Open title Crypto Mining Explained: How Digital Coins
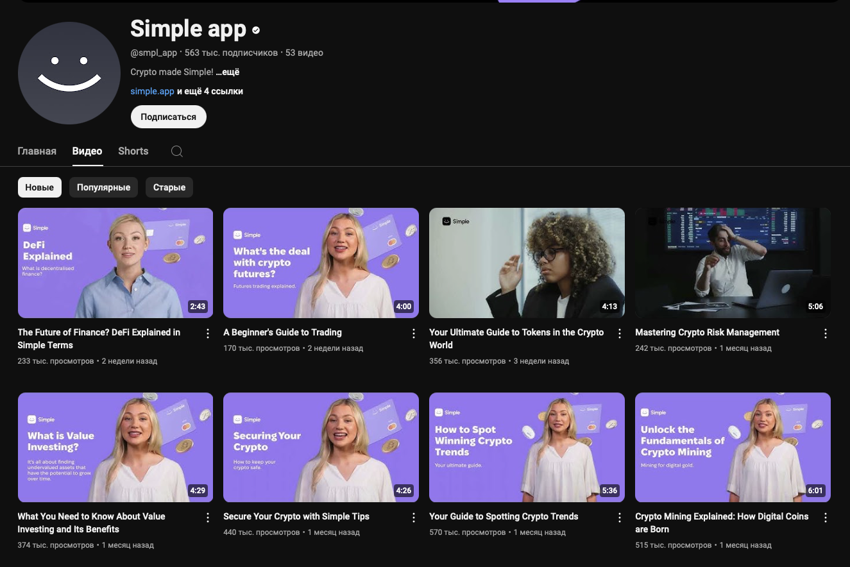The height and width of the screenshot is (567, 850). (722, 523)
